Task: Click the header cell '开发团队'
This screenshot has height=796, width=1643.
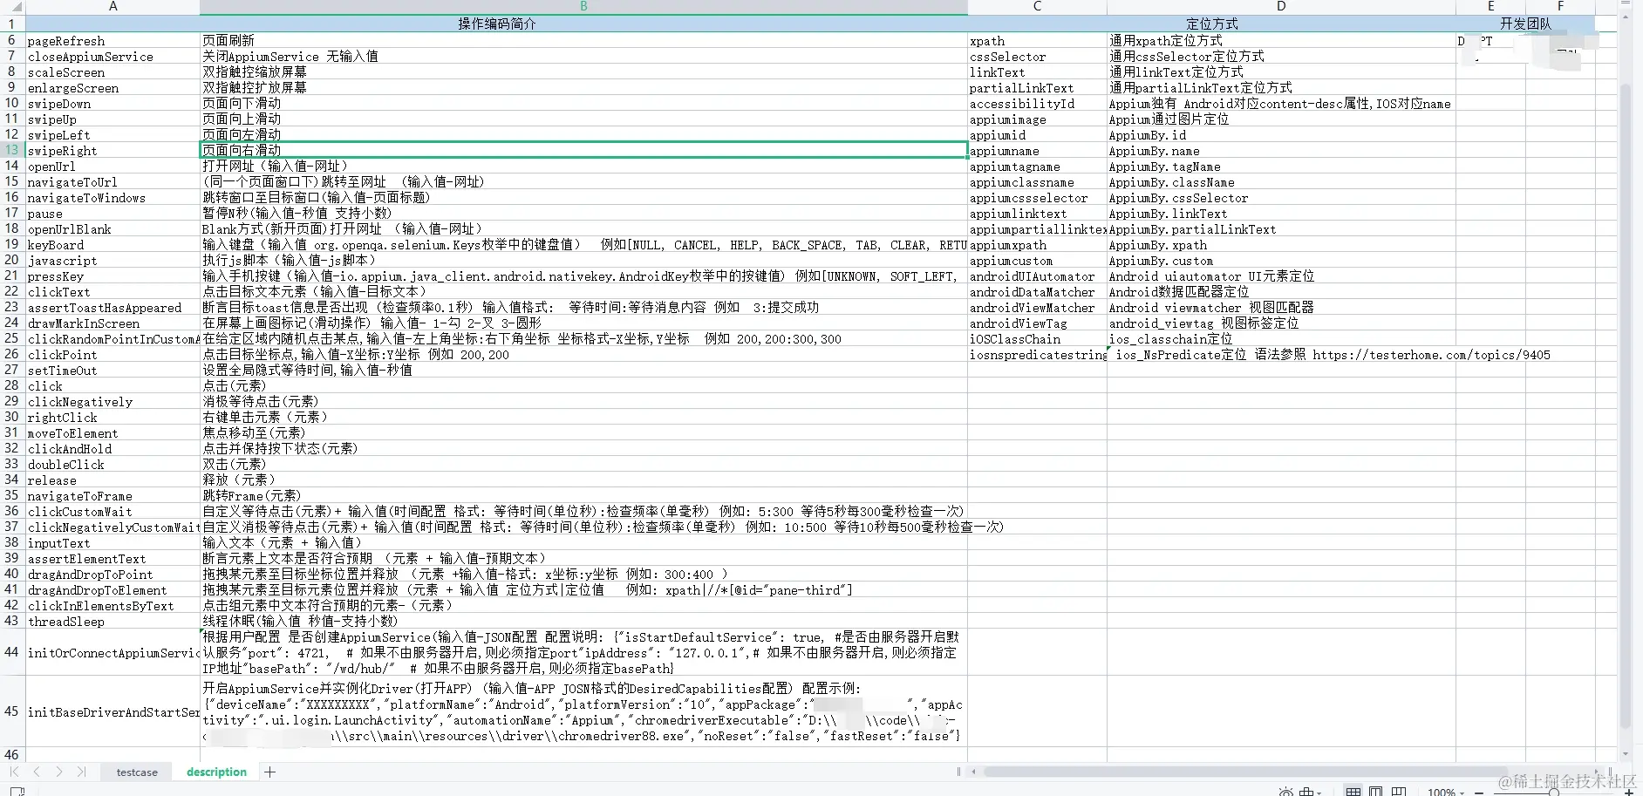Action: click(x=1525, y=24)
